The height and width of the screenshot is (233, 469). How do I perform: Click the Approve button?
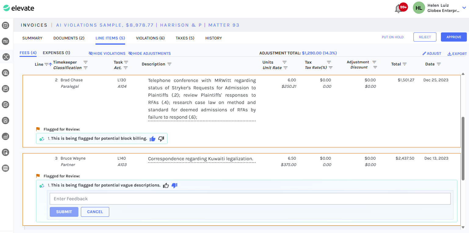click(x=454, y=37)
